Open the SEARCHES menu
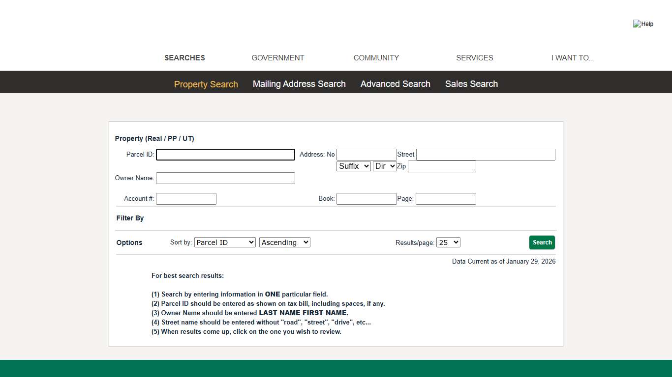 tap(184, 58)
